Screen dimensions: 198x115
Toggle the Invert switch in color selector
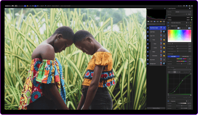tap(178, 28)
